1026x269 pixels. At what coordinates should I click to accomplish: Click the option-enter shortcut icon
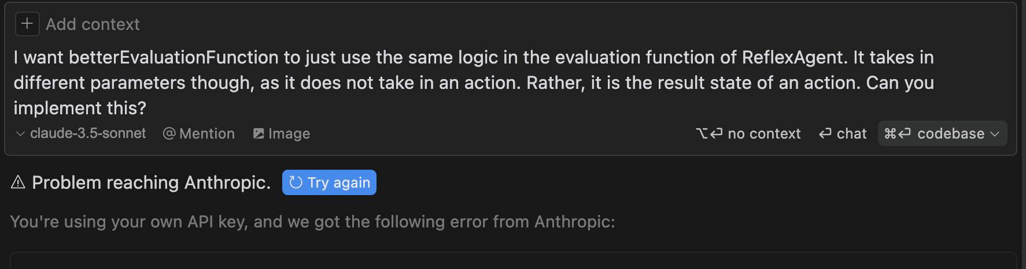click(x=709, y=133)
